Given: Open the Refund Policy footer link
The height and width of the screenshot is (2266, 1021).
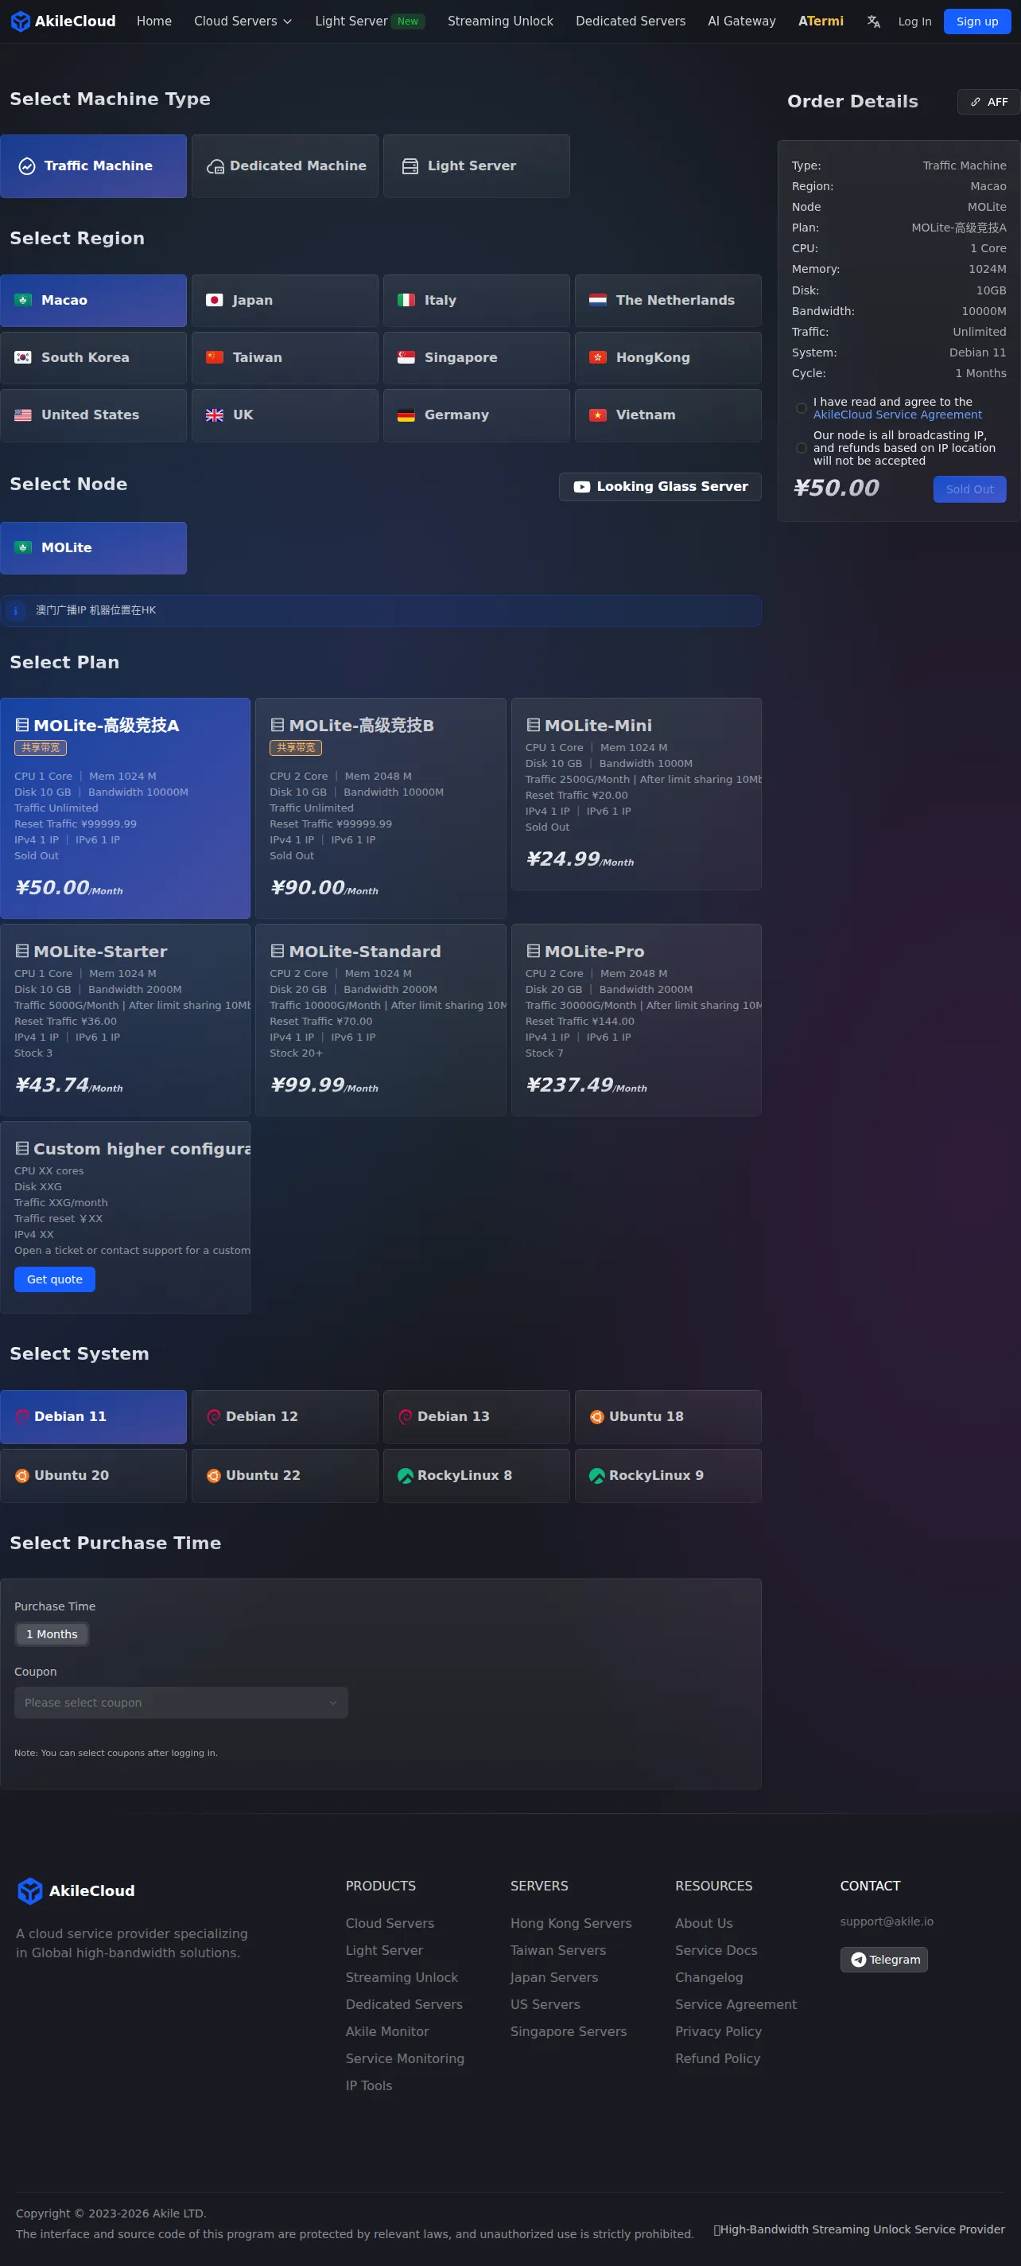Looking at the screenshot, I should (x=717, y=2058).
